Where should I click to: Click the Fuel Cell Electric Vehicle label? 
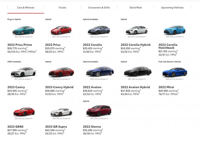coord(169,62)
